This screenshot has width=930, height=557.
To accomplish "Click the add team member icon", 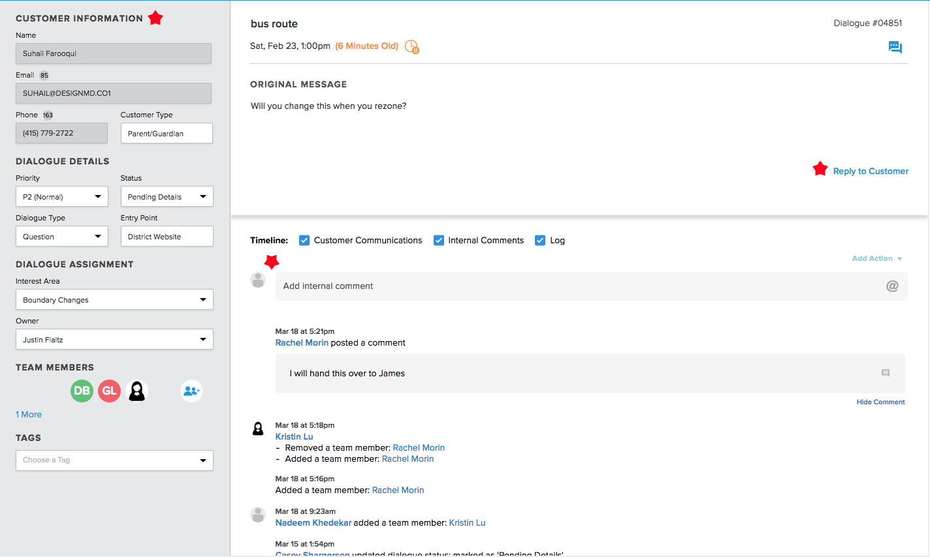I will click(x=191, y=391).
